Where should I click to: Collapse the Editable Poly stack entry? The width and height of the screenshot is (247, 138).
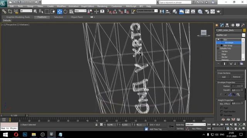pyautogui.click(x=218, y=49)
